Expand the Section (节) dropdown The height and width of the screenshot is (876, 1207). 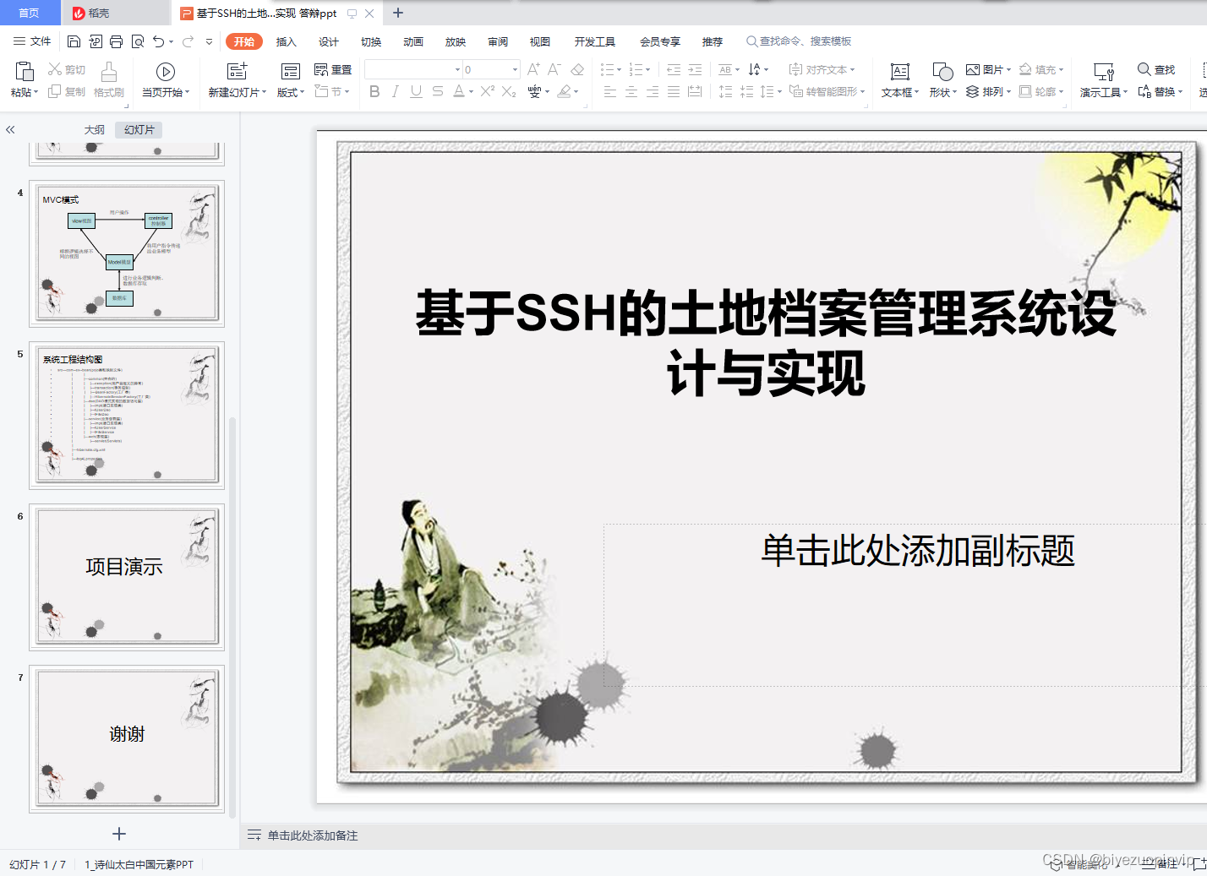331,91
